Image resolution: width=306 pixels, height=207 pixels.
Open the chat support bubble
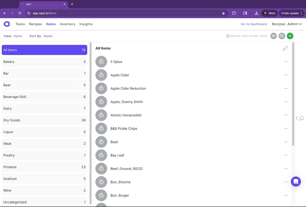point(296,181)
